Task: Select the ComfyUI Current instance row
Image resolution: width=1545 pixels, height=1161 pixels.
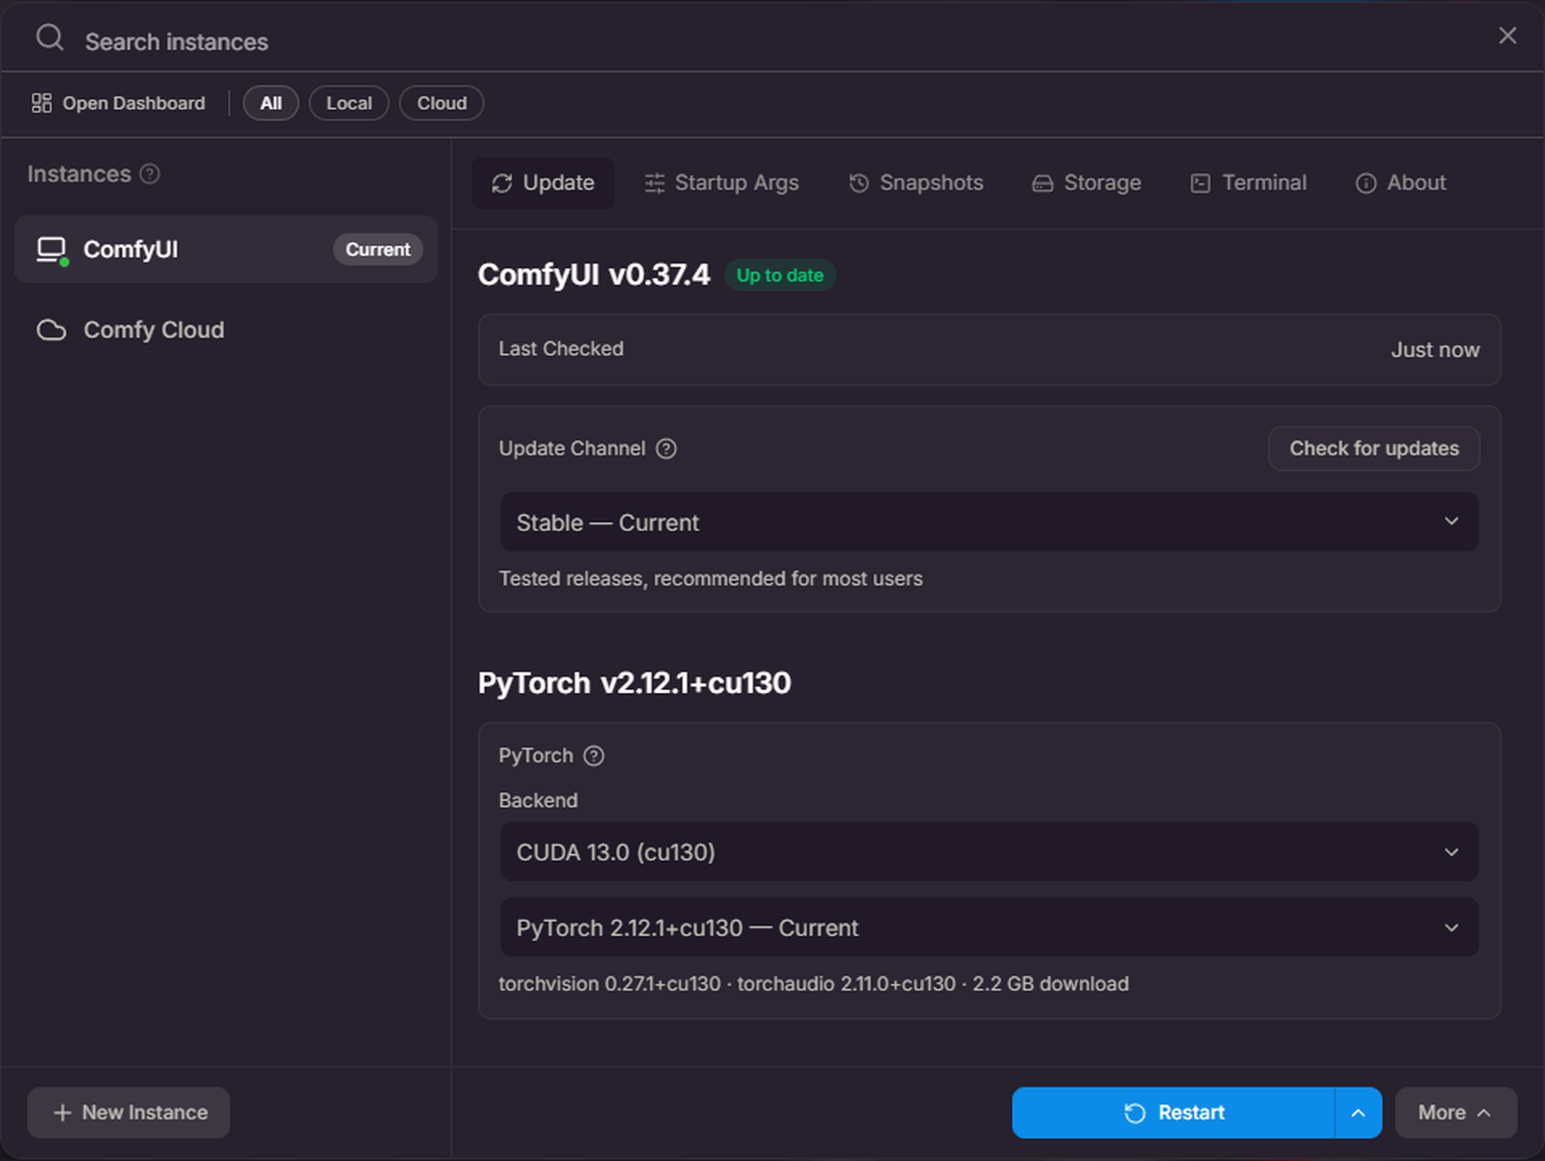Action: pyautogui.click(x=226, y=250)
